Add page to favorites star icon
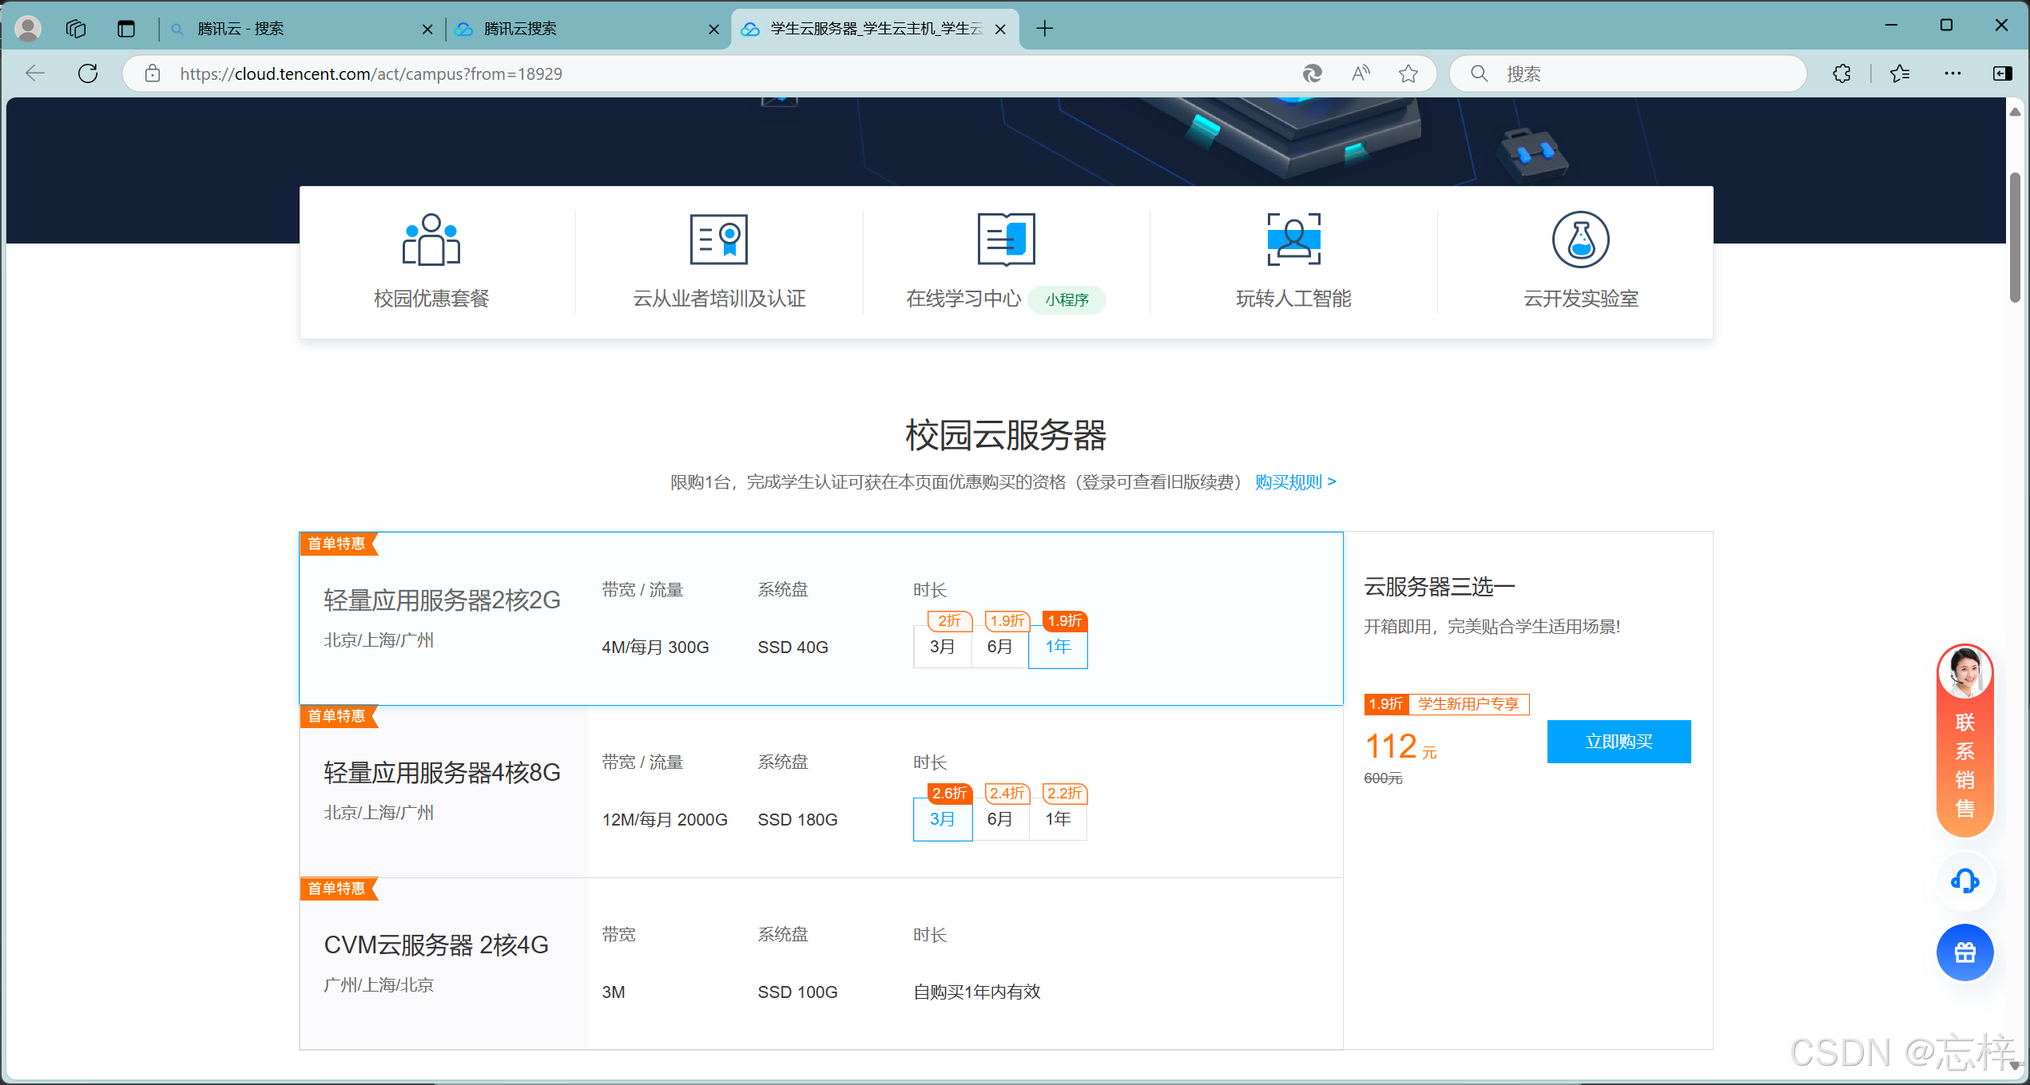 pyautogui.click(x=1408, y=73)
